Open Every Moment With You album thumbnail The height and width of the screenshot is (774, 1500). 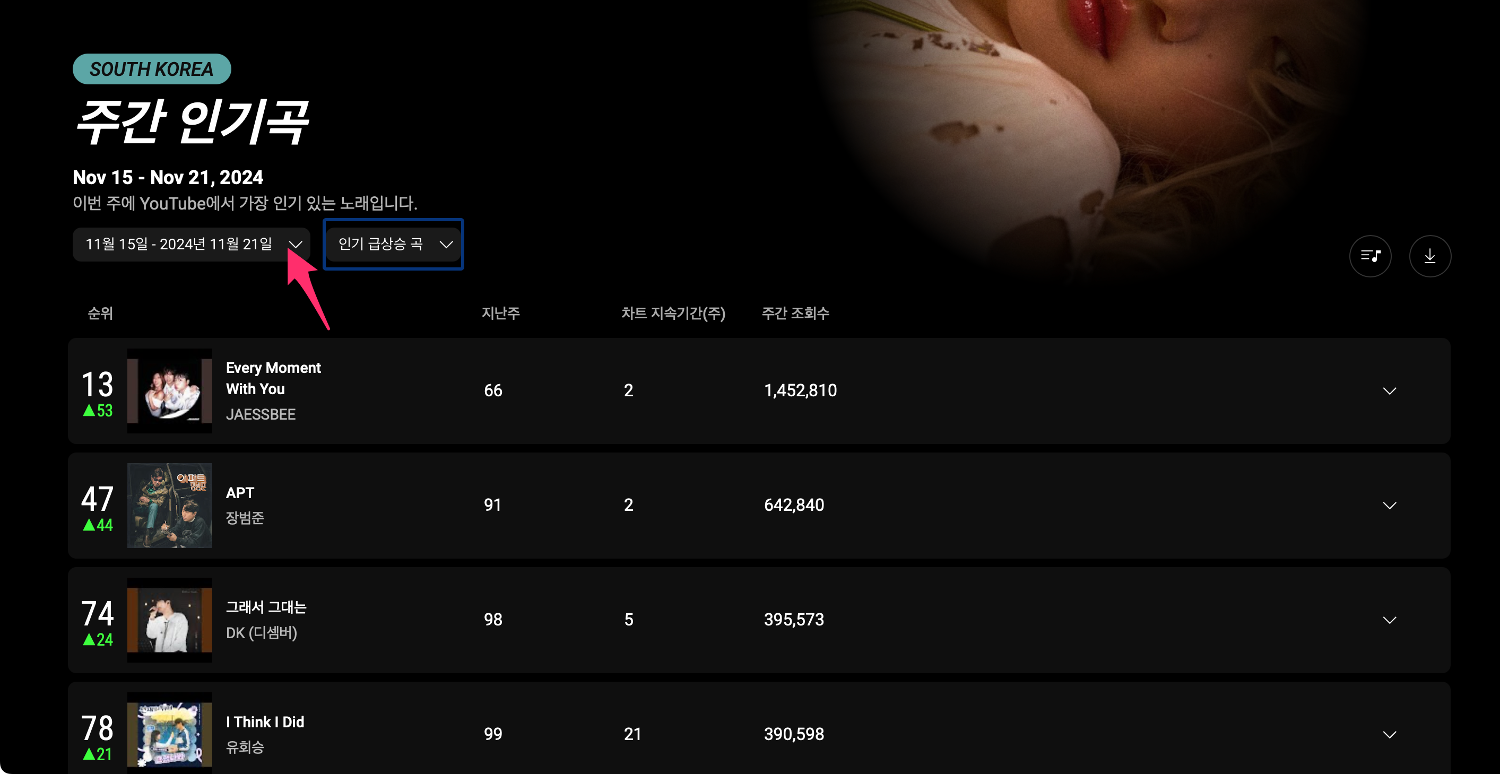tap(169, 391)
